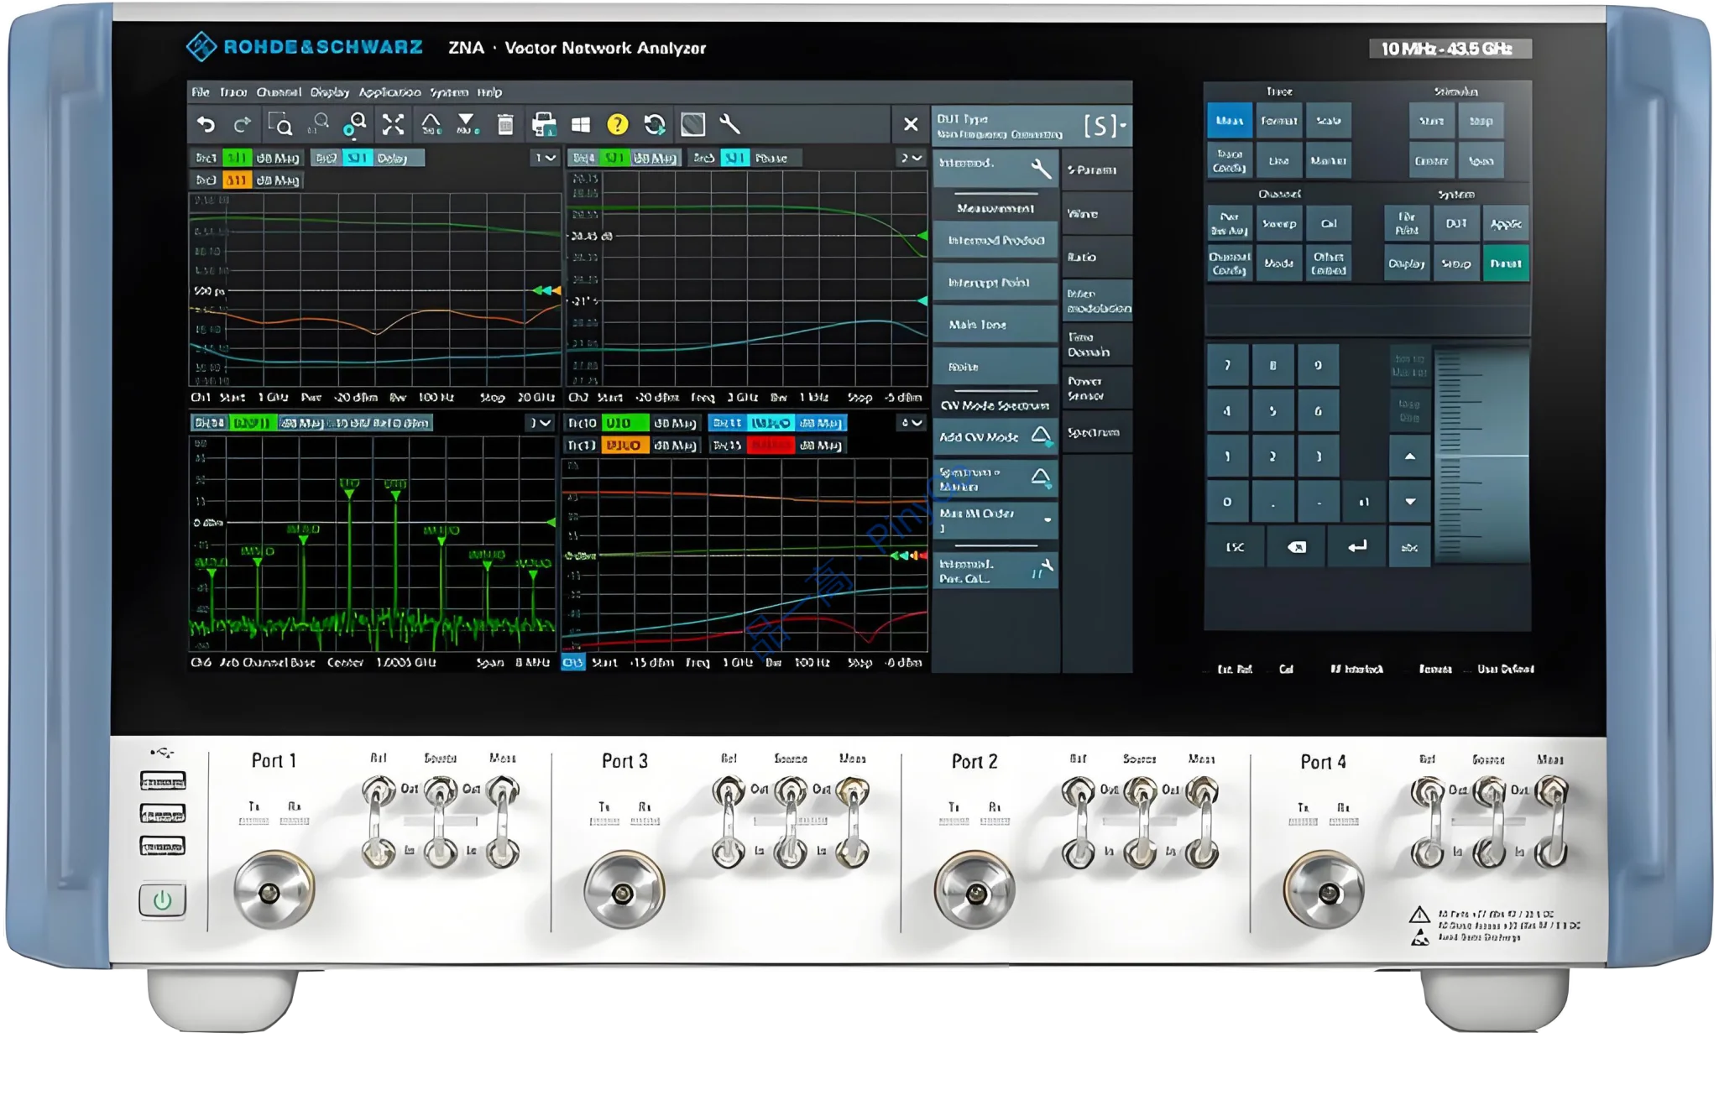This screenshot has height=1116, width=1719.
Task: Click the Main Tone softkey
Action: [x=995, y=325]
